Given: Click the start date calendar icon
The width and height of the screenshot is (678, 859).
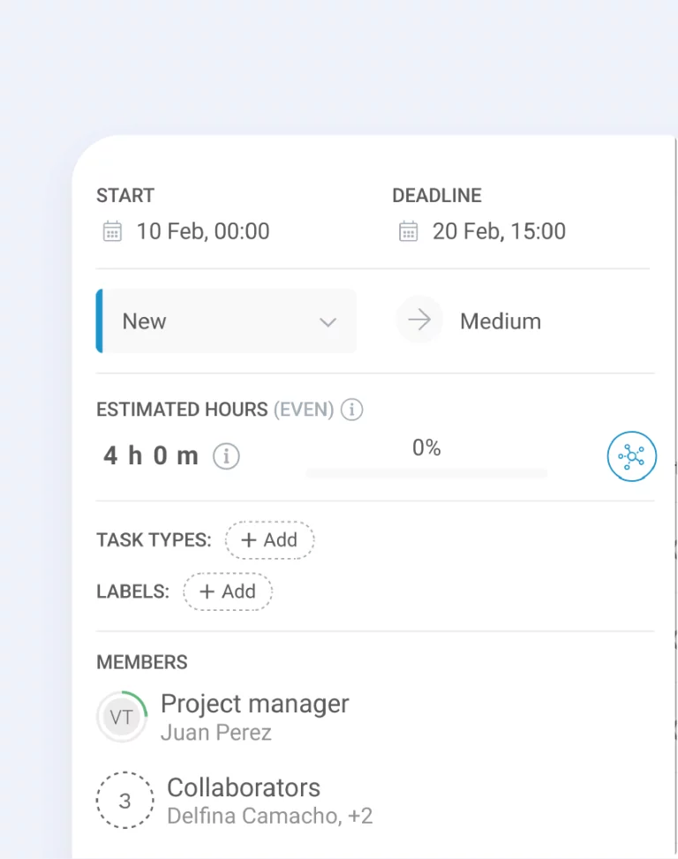Looking at the screenshot, I should tap(112, 231).
